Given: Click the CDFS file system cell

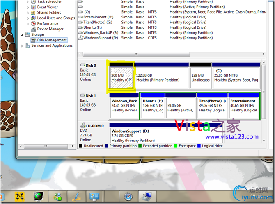Looking at the screenshot, I should [x=152, y=38].
